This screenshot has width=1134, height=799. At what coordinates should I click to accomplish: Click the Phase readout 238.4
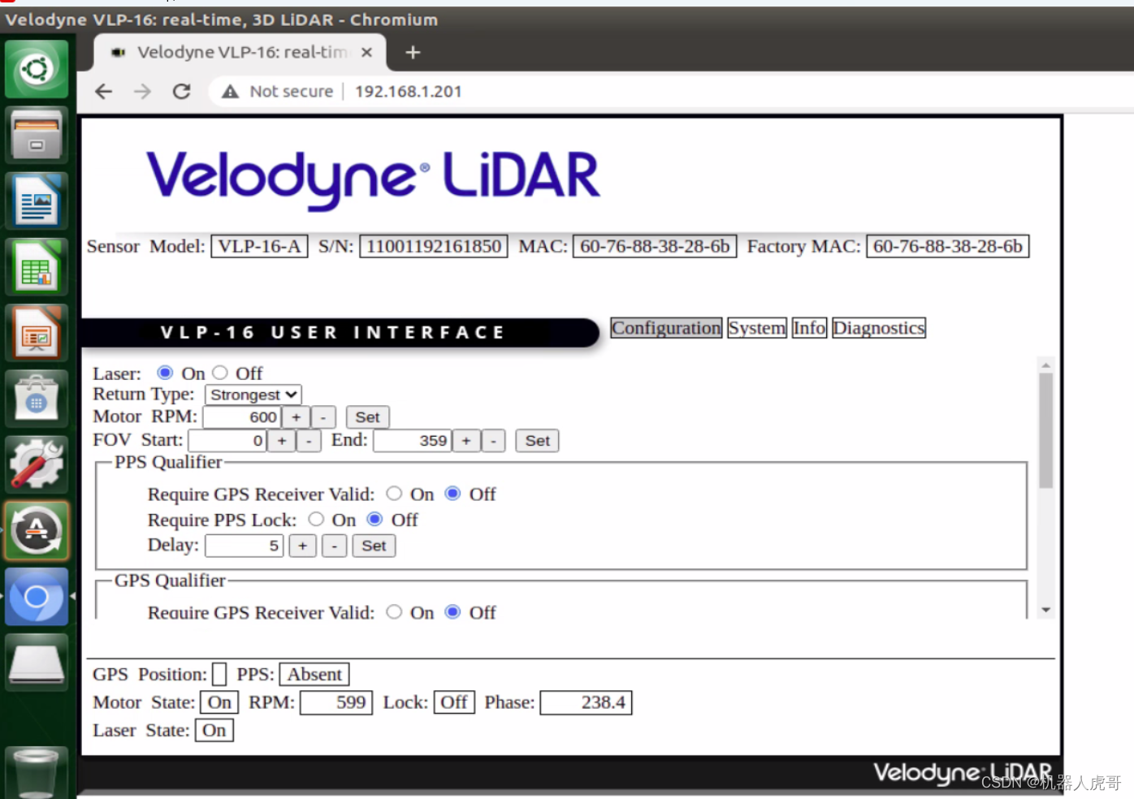pyautogui.click(x=586, y=702)
